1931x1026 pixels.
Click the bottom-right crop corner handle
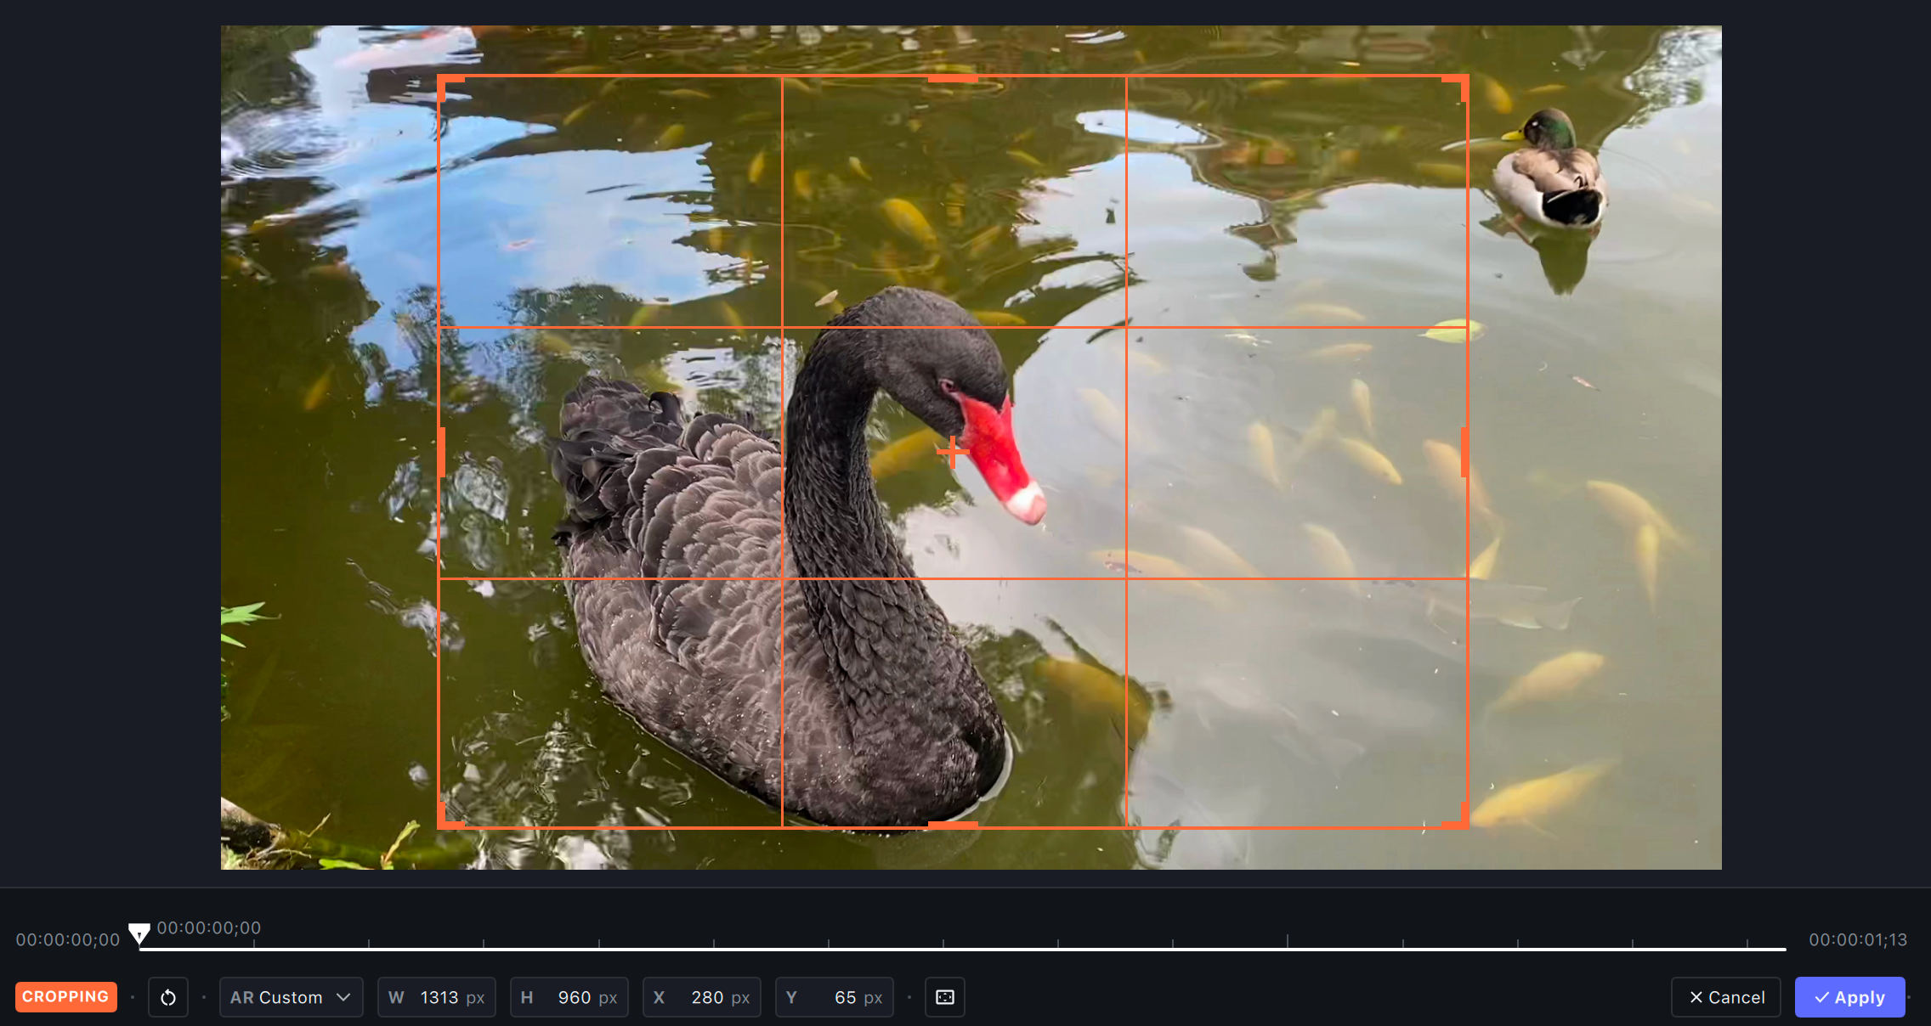coord(1464,824)
